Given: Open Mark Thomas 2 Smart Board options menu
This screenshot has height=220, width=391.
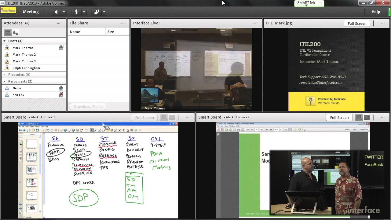Looking at the screenshot, I should coord(382,117).
